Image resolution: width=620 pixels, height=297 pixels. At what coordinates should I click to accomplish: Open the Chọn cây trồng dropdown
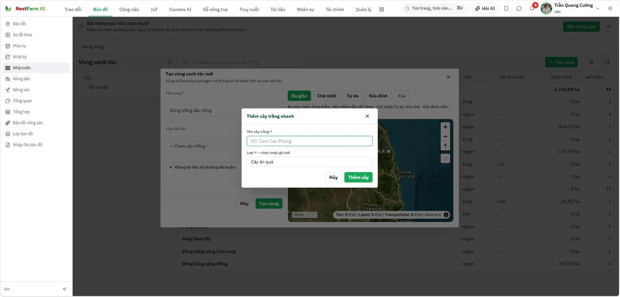pos(204,146)
